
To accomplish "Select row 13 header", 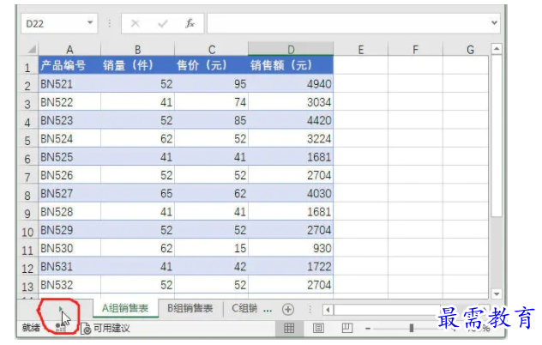I will [x=27, y=287].
